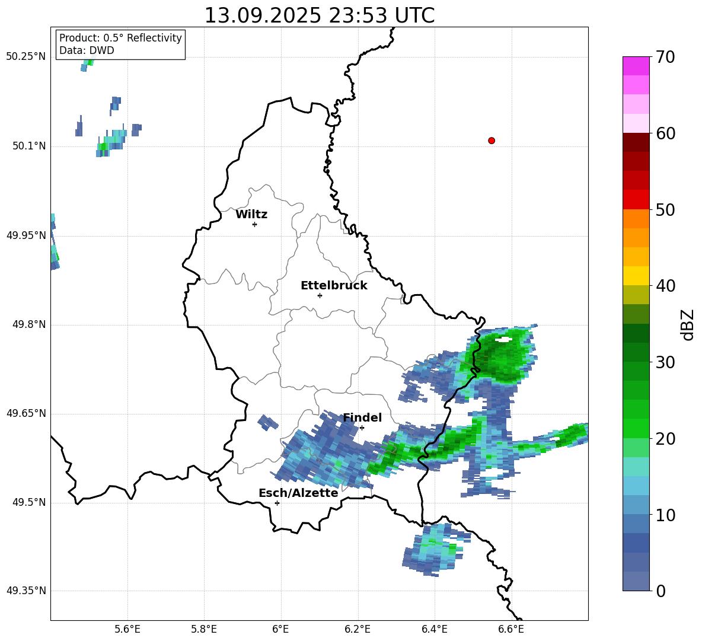The height and width of the screenshot is (641, 702).
Task: Click the 20 tick on the colorbar
Action: (665, 438)
